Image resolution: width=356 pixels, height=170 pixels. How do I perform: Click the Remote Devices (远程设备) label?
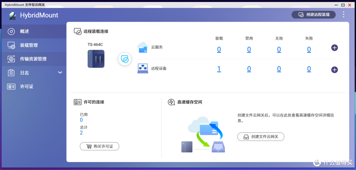[159, 68]
